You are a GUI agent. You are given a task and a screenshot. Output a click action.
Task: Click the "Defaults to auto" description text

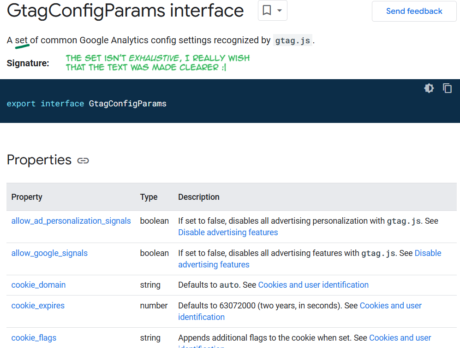(x=209, y=285)
